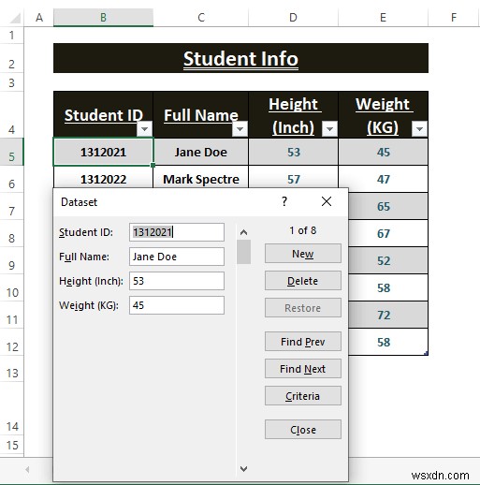Image resolution: width=480 pixels, height=485 pixels.
Task: Select the Select All corner triangle
Action: click(x=15, y=18)
